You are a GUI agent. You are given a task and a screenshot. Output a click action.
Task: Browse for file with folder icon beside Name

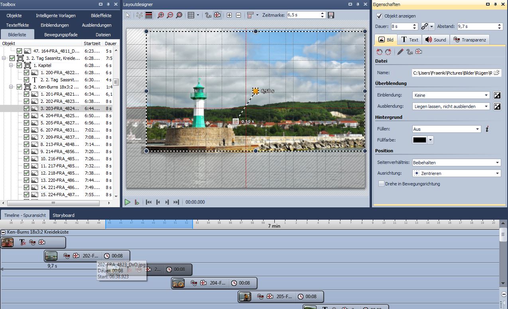pos(496,73)
